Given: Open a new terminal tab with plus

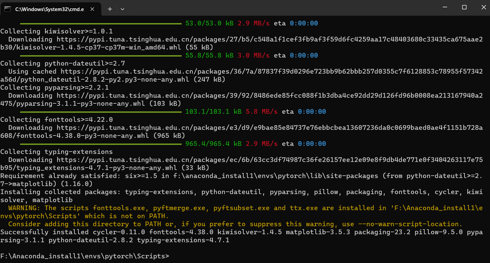Looking at the screenshot, I should pyautogui.click(x=110, y=9).
